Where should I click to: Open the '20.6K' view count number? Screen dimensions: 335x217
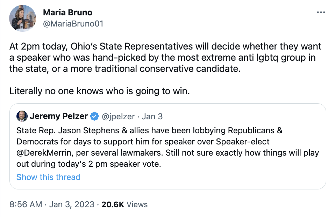113,204
